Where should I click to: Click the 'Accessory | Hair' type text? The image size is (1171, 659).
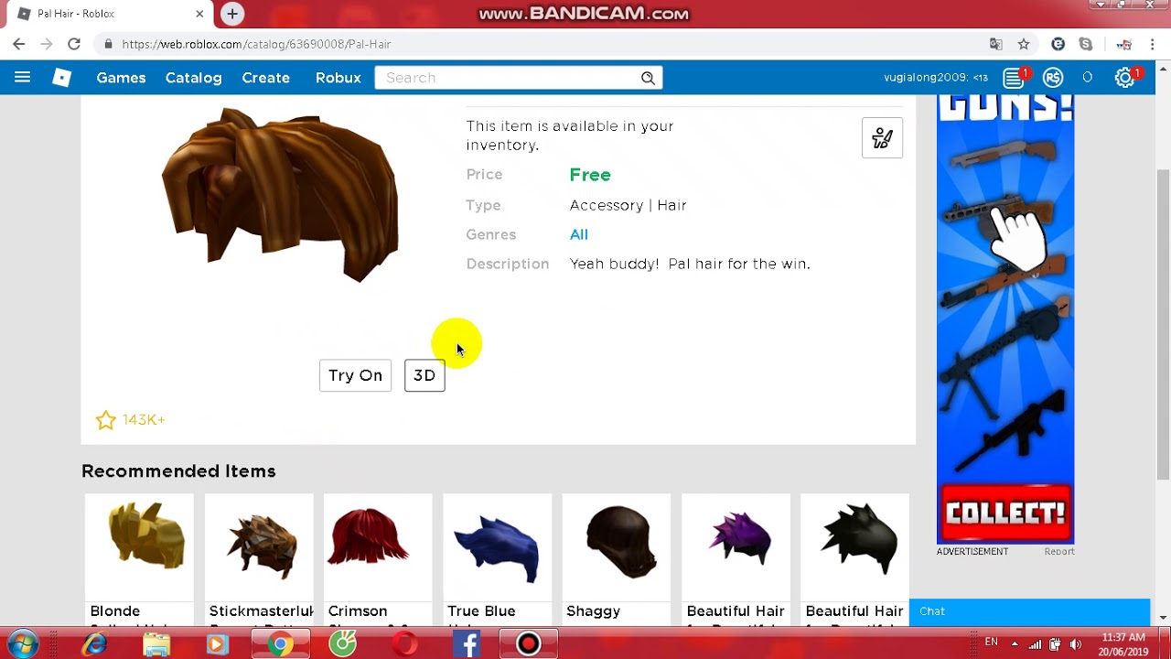pyautogui.click(x=628, y=206)
